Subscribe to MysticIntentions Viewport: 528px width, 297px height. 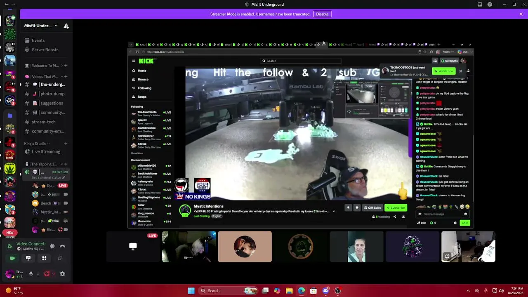point(396,208)
